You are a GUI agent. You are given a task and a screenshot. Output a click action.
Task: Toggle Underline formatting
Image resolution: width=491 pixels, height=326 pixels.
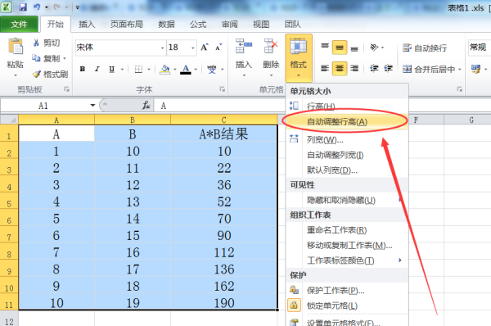pyautogui.click(x=112, y=69)
